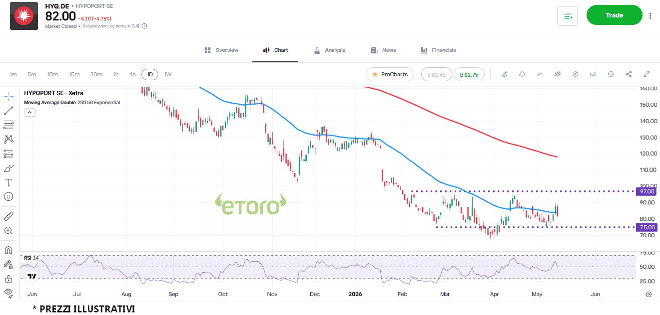Switch to the Chart tab
660x315 pixels.
tap(275, 50)
